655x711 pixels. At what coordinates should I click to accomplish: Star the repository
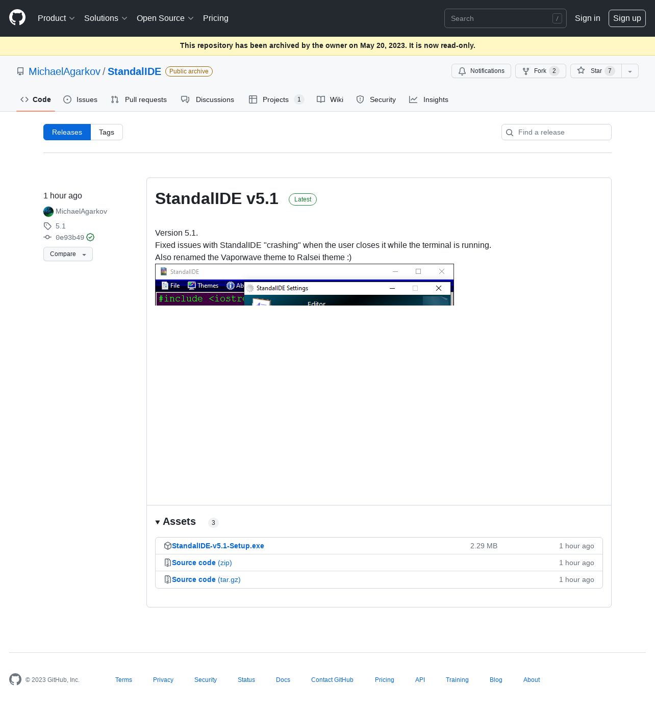coord(596,71)
